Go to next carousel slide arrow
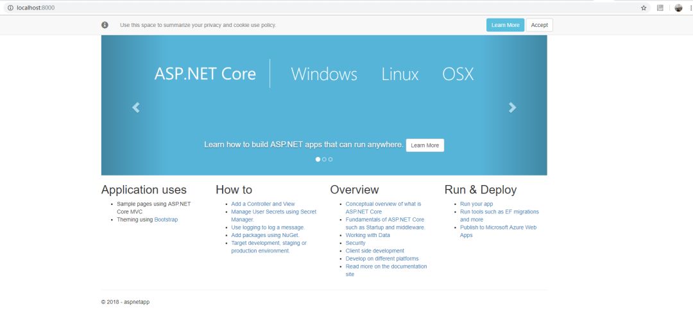Screen dimensions: 693x321 click(512, 107)
